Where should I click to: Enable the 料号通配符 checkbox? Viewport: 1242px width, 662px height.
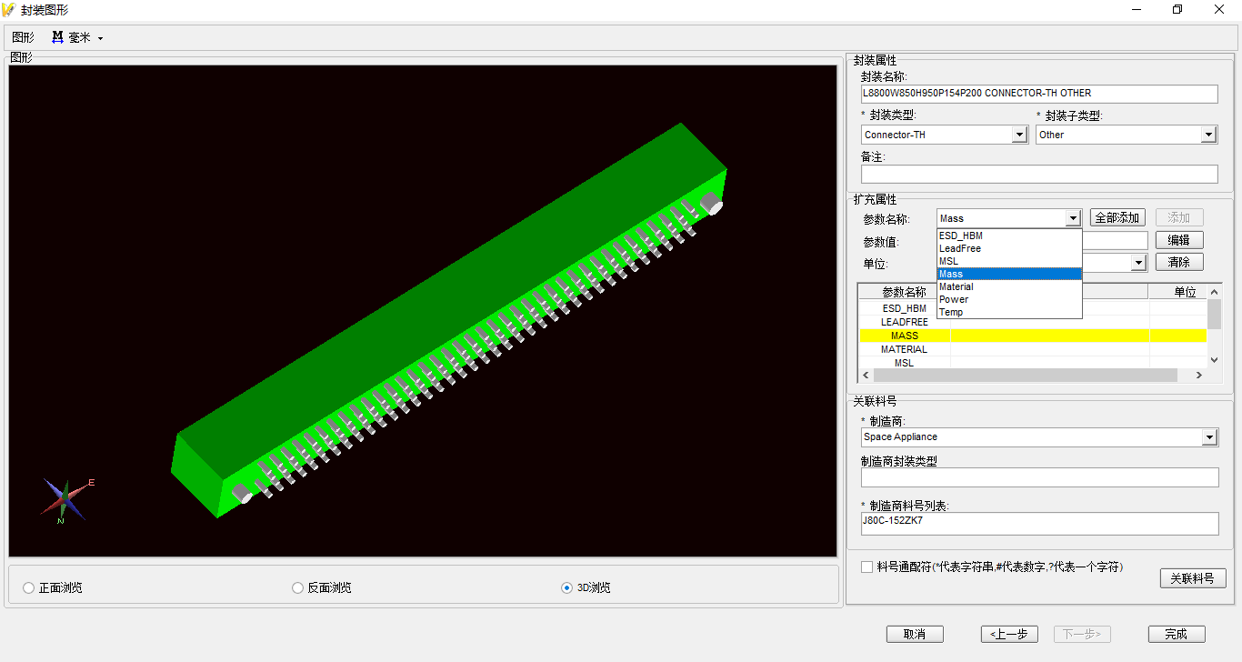[x=866, y=567]
